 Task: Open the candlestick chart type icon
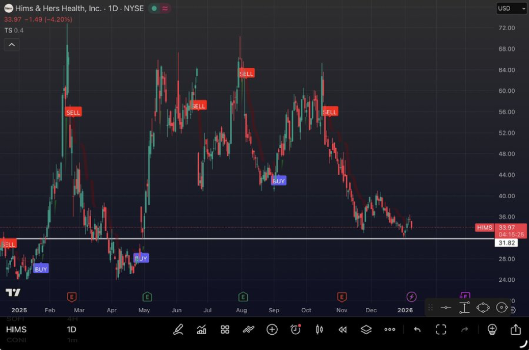319,330
